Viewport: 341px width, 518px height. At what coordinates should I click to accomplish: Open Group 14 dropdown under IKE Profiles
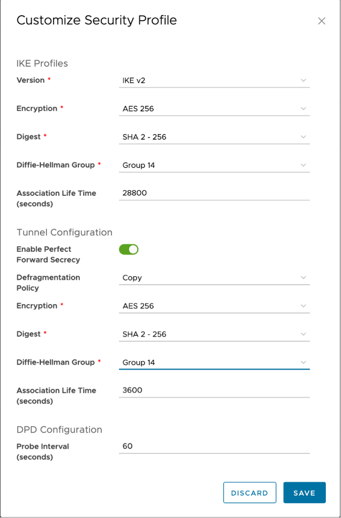[207, 165]
